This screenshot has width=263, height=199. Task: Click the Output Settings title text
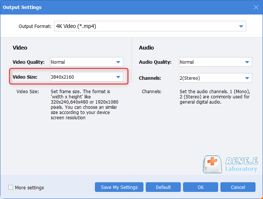point(22,7)
